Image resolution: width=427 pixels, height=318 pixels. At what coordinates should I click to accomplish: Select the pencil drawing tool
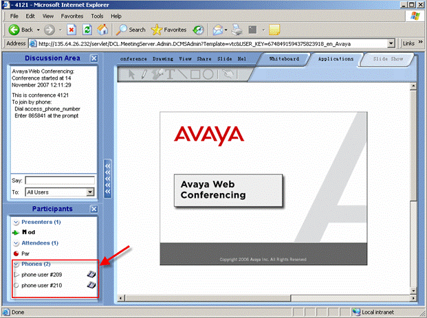tap(144, 74)
